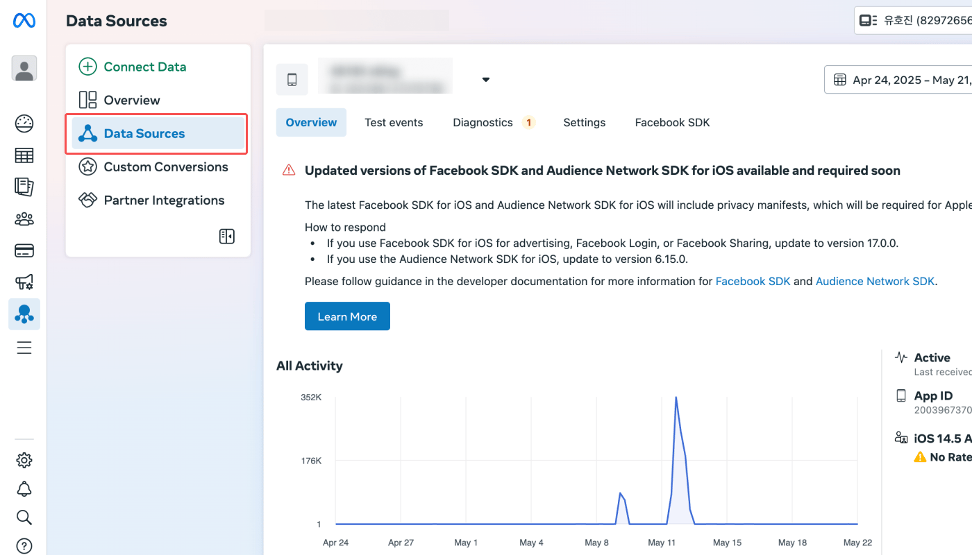Viewport: 972px width, 555px height.
Task: Click the Apr 24 axis date label
Action: pos(336,543)
